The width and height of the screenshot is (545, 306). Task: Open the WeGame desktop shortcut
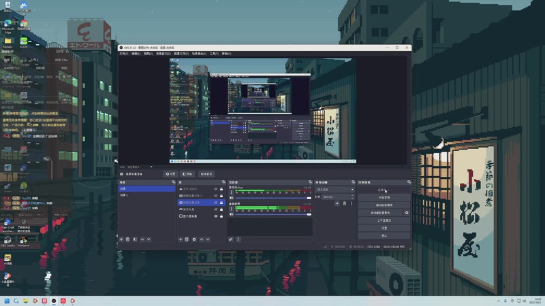tap(24, 241)
